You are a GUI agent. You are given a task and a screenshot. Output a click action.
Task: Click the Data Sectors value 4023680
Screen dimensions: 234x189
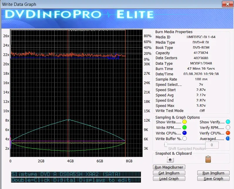tap(201, 58)
